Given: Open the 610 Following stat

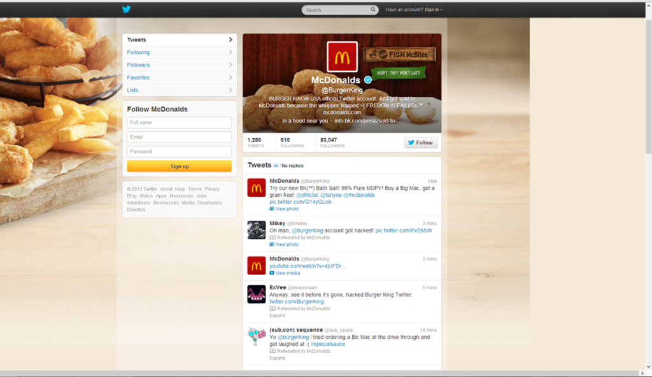Looking at the screenshot, I should click(292, 142).
